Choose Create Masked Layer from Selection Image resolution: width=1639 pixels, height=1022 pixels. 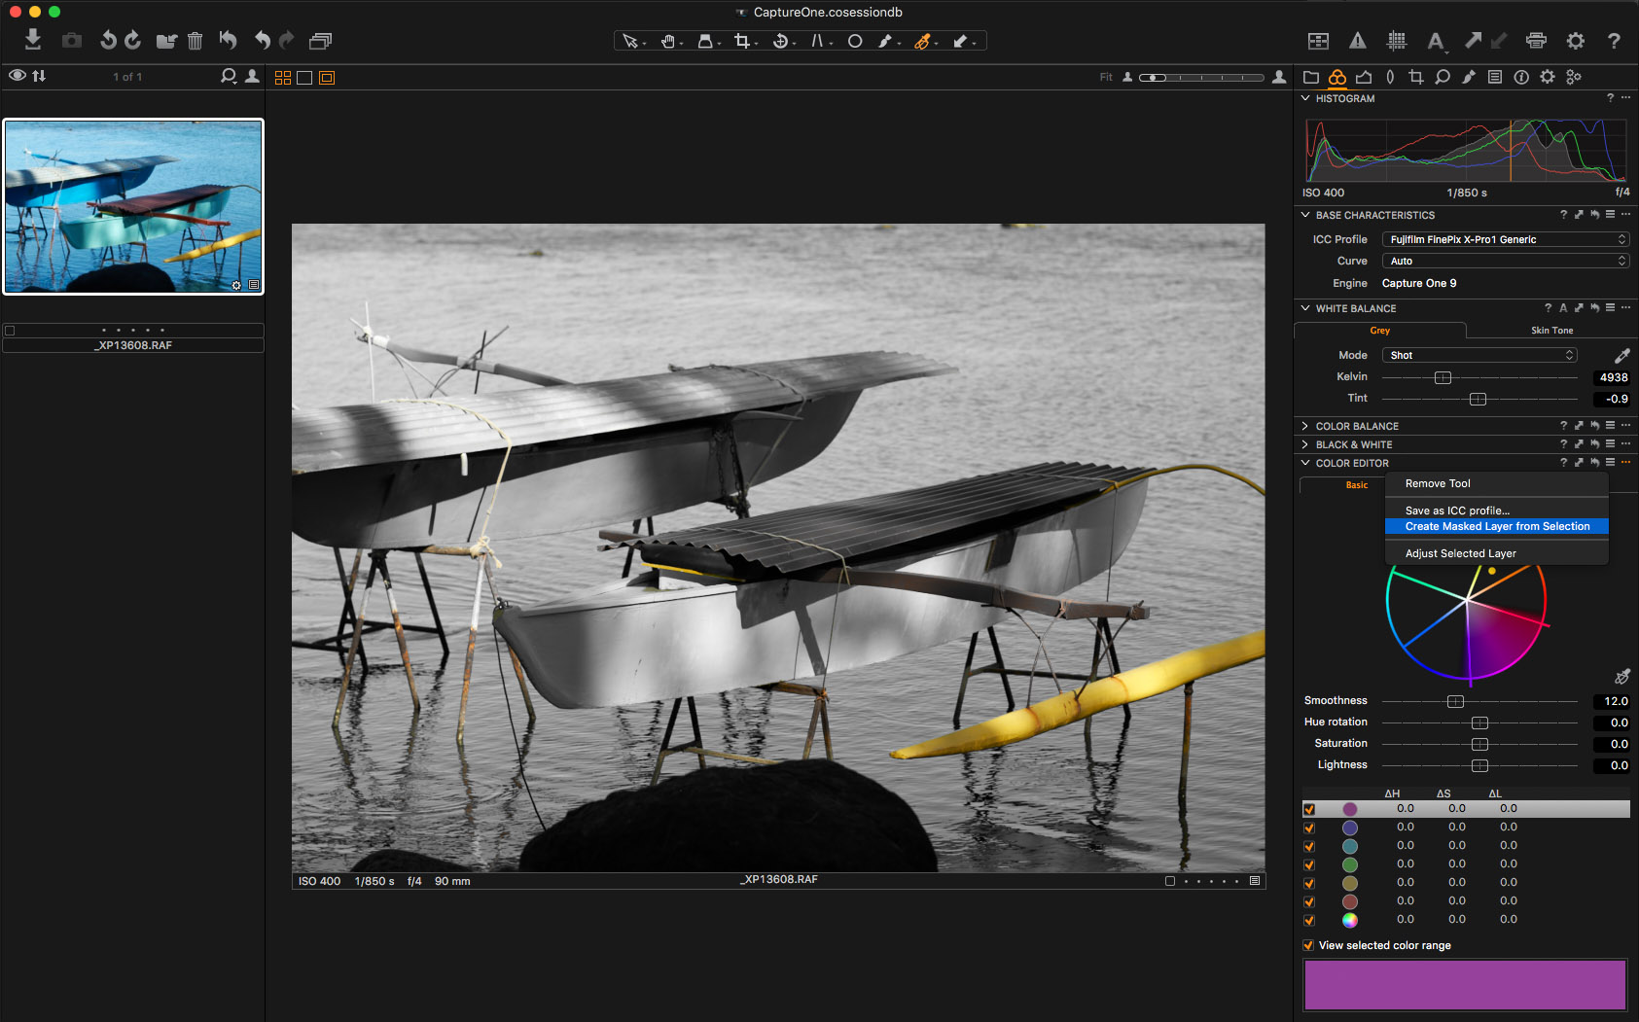[1497, 526]
